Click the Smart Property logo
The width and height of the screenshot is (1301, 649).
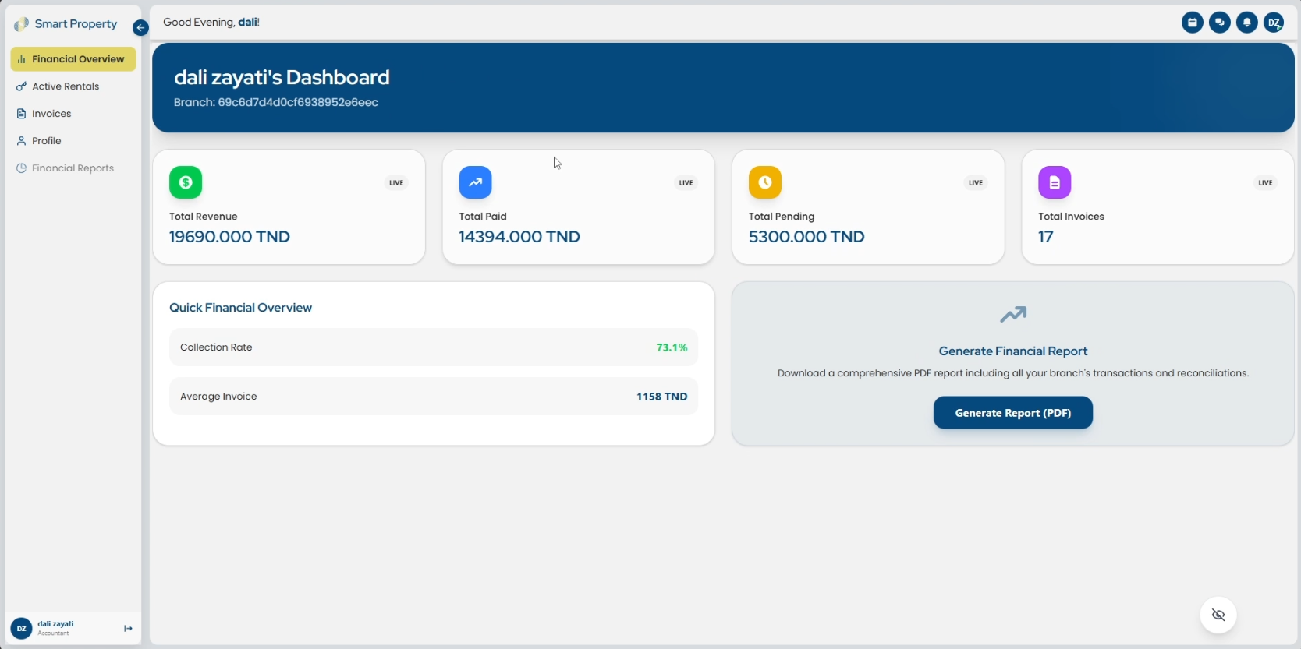point(22,24)
